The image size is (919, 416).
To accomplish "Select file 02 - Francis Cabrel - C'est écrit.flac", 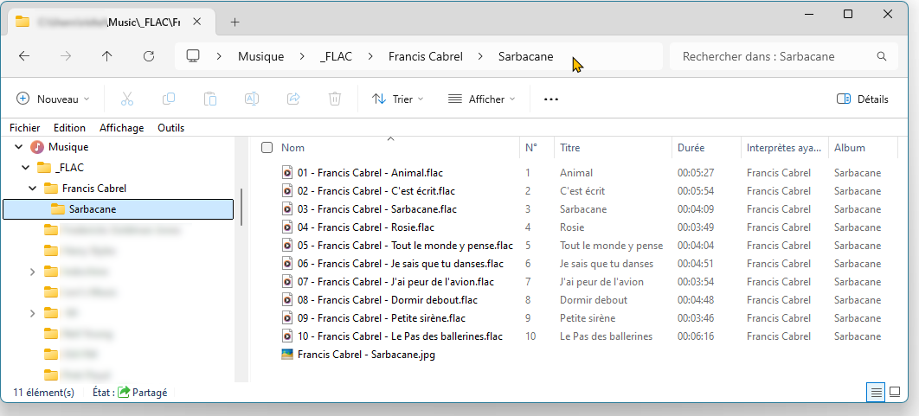I will coord(376,191).
